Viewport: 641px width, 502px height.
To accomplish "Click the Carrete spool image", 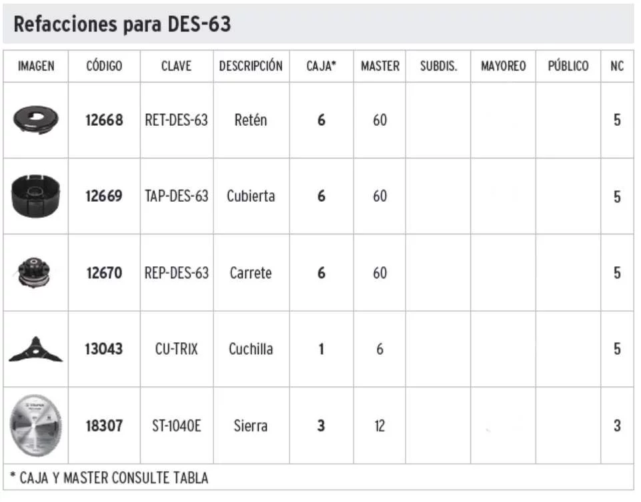I will (x=36, y=272).
